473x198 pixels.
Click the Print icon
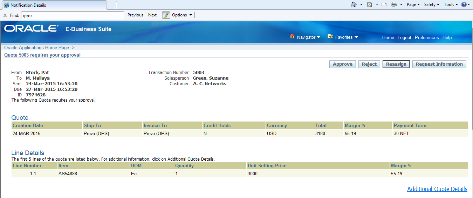pos(393,5)
